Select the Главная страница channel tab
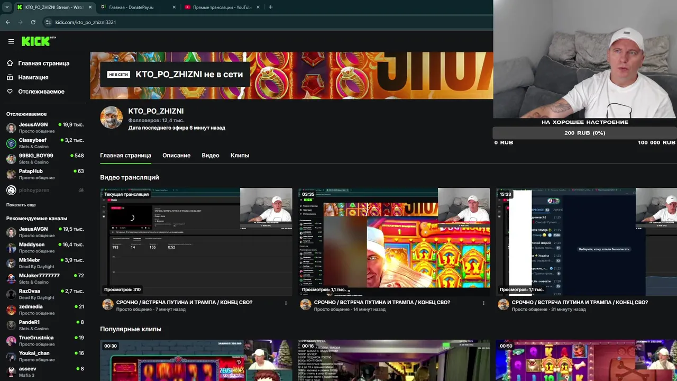This screenshot has height=381, width=677. click(125, 156)
